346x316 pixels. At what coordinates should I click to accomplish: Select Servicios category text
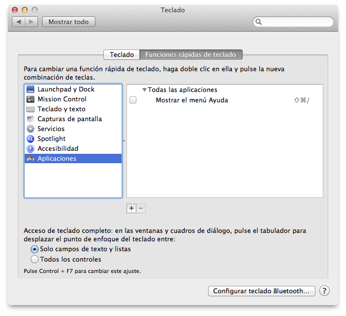coord(51,129)
